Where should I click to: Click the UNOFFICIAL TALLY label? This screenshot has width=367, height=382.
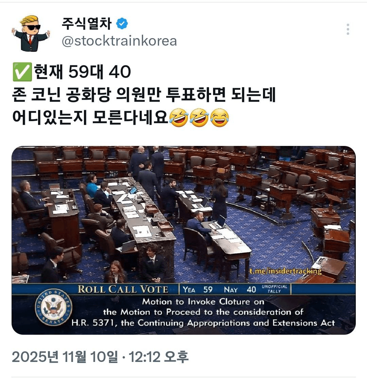click(274, 289)
